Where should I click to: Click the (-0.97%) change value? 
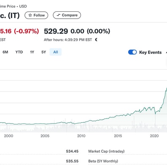(27, 31)
